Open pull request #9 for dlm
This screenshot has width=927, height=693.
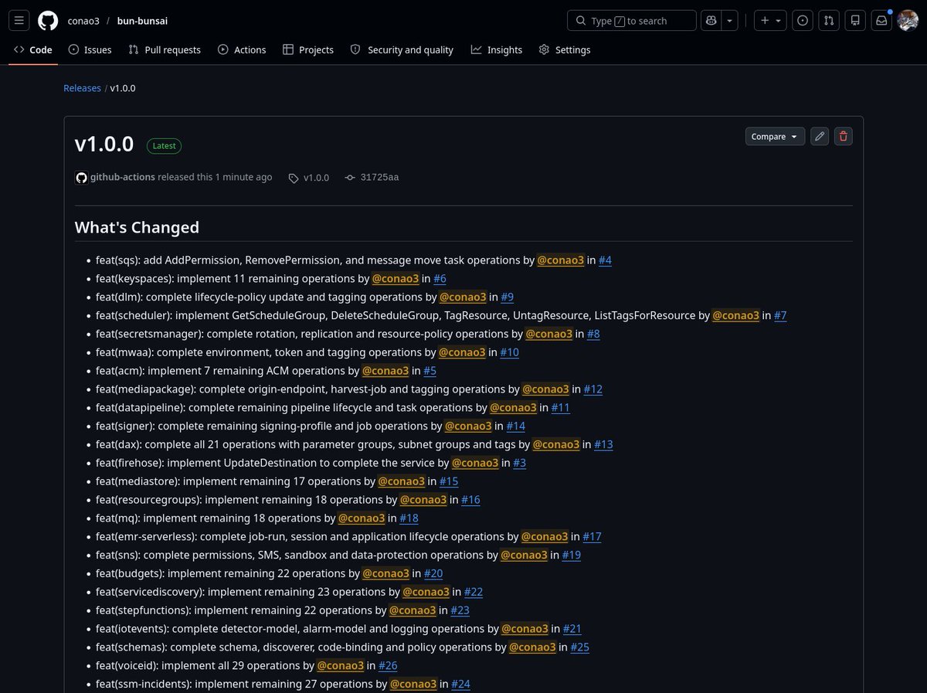(507, 297)
